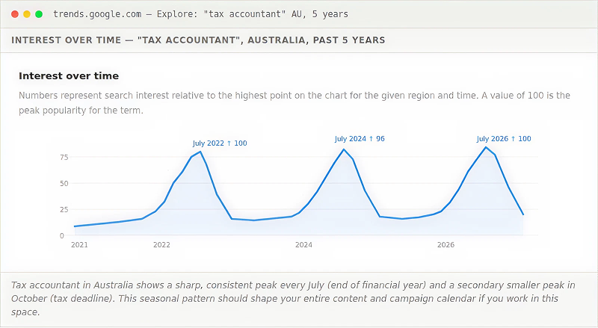598x328 pixels.
Task: Select the 'July 2024 ↑ 96' peak label
Action: 360,139
